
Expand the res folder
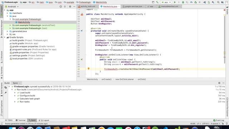(8, 34)
